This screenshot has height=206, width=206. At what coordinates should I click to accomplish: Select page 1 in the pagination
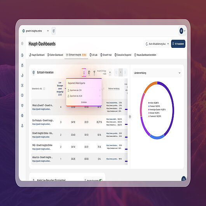[x=121, y=72]
